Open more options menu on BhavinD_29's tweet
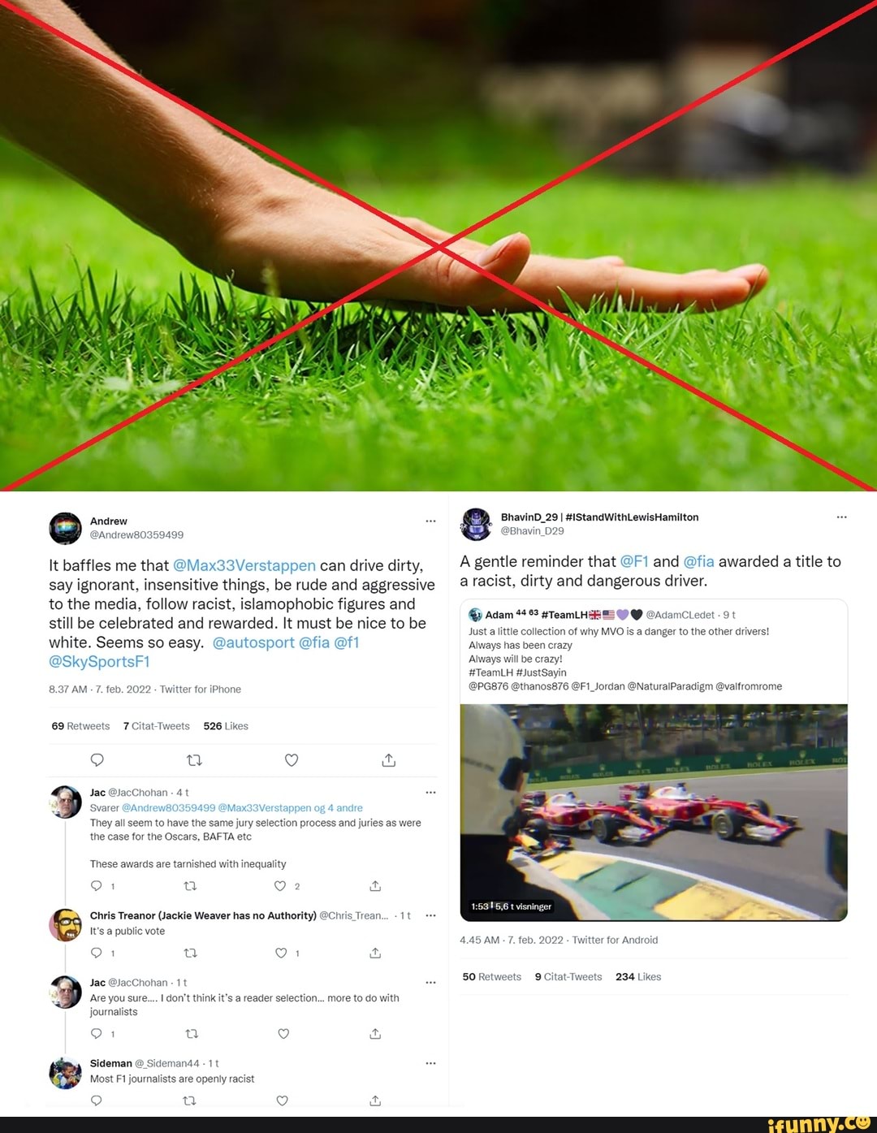This screenshot has width=877, height=1133. tap(841, 517)
